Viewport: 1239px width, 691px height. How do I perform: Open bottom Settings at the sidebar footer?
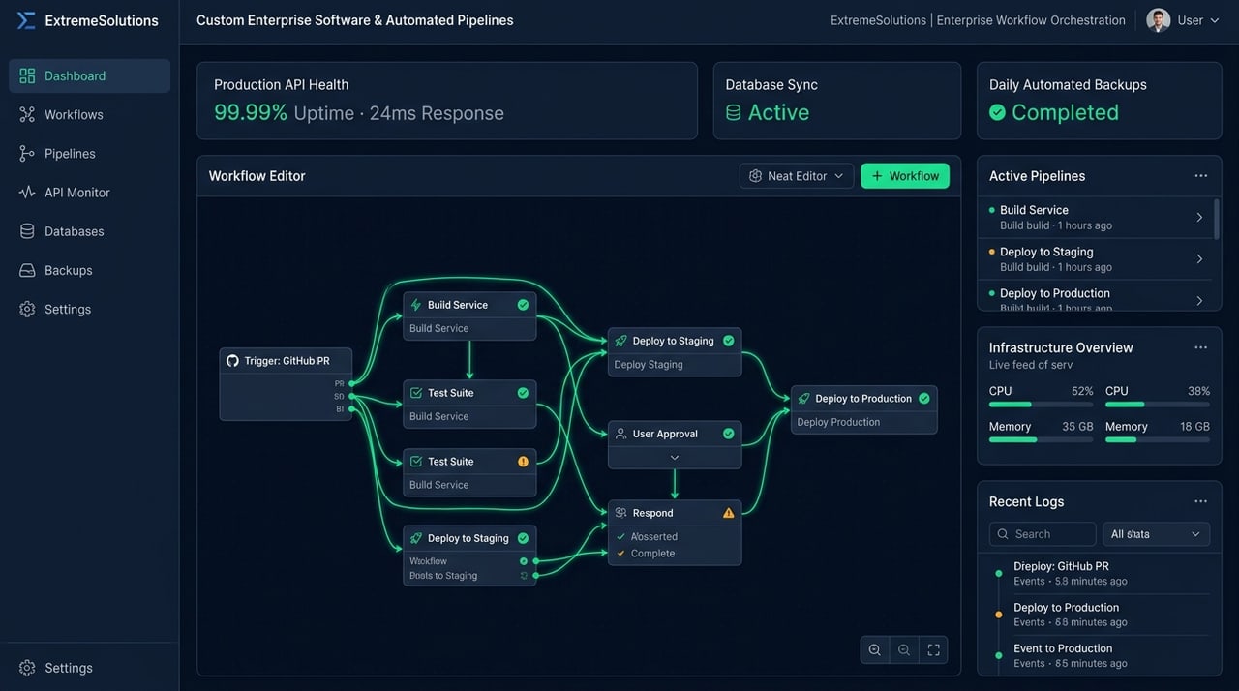89,668
